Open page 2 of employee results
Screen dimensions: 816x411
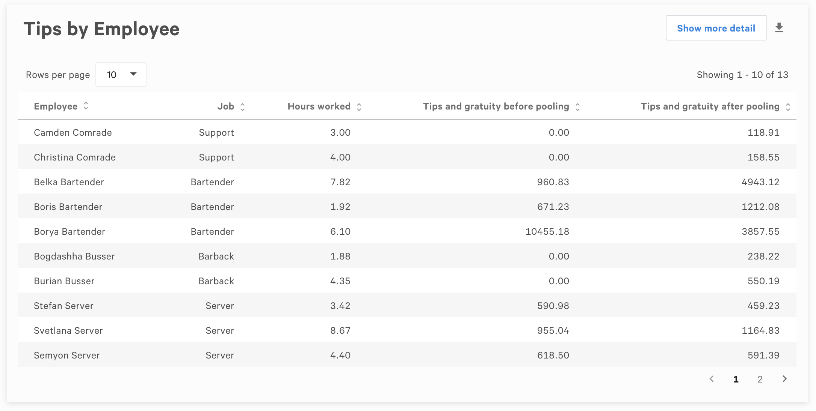[x=760, y=379]
